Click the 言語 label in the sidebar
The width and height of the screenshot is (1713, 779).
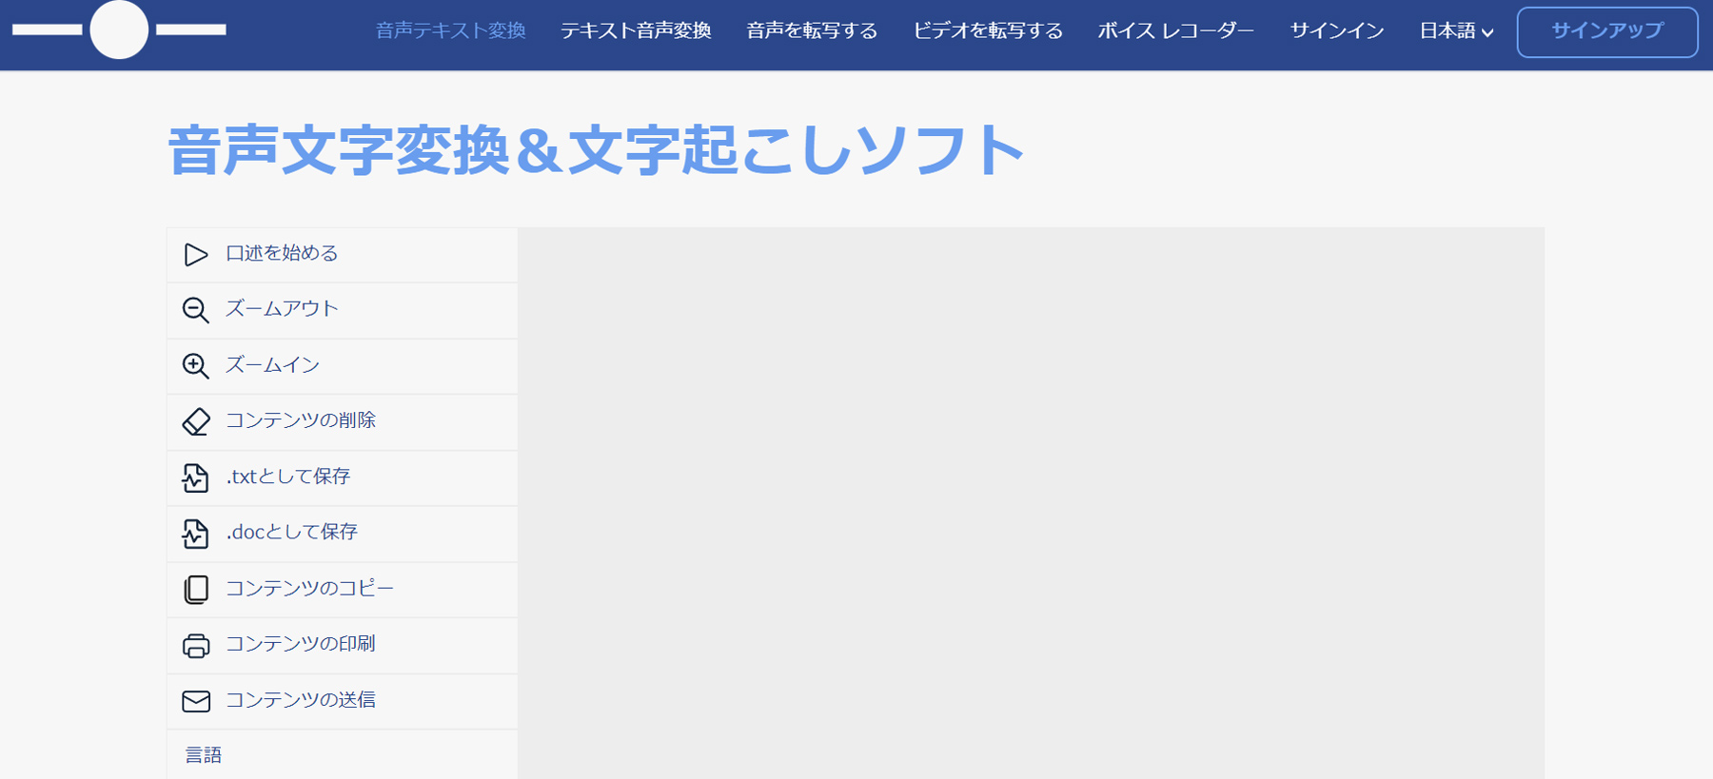[x=204, y=755]
